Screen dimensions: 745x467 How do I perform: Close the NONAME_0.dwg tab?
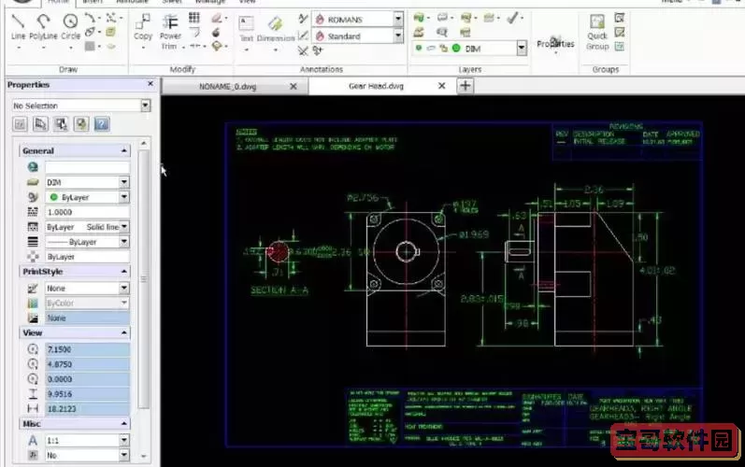pos(294,86)
